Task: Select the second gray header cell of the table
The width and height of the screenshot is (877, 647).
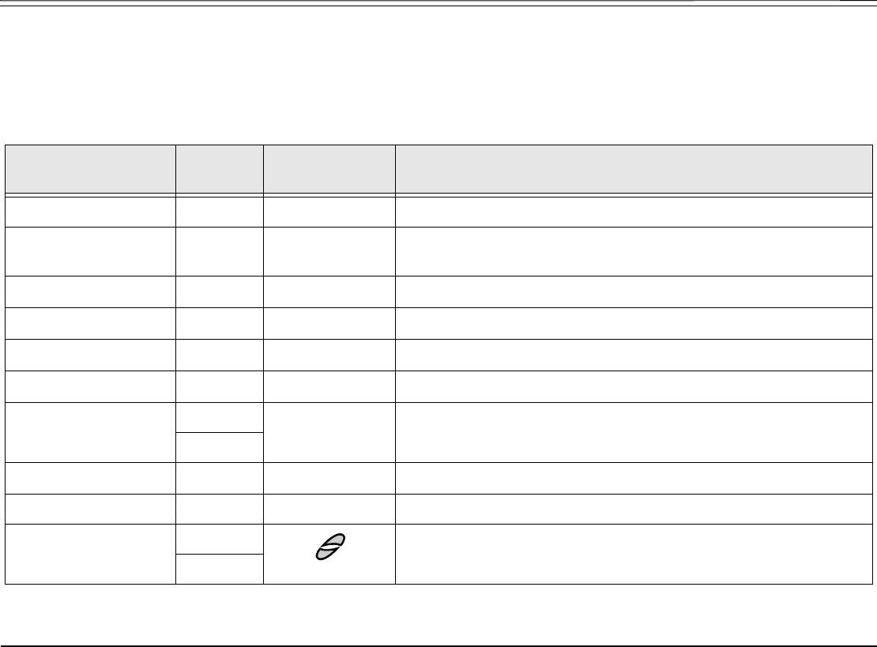Action: click(x=220, y=169)
